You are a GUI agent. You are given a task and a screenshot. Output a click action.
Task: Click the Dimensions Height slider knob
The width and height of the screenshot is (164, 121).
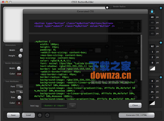20,56
